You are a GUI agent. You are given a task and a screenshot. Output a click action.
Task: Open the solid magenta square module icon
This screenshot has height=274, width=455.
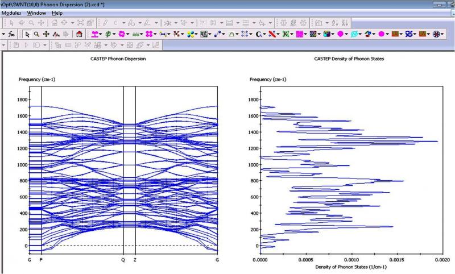pyautogui.click(x=299, y=34)
